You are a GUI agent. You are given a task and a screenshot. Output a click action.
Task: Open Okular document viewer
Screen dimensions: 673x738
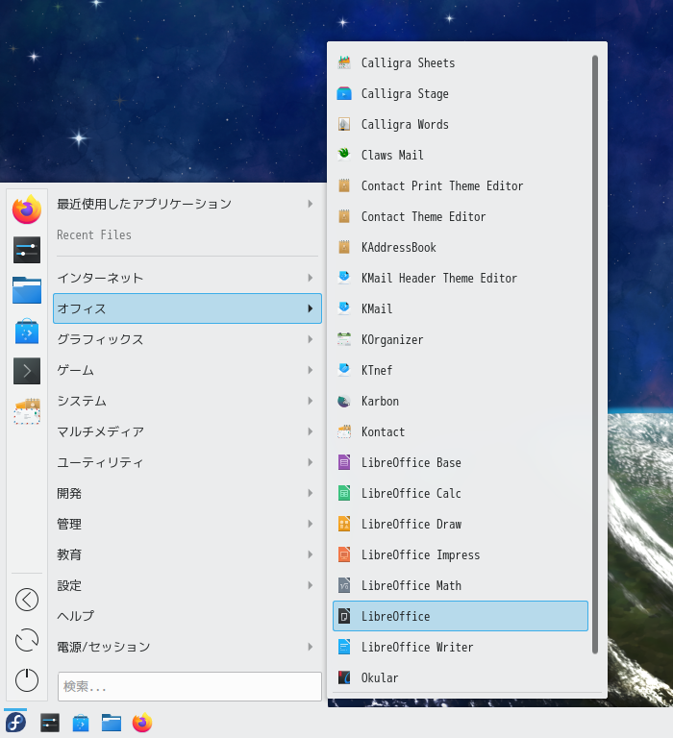point(461,677)
